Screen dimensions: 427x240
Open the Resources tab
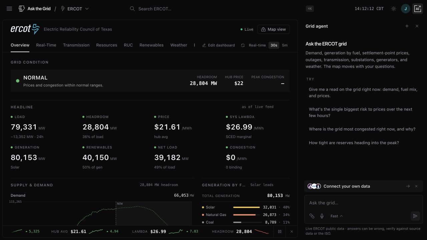point(107,45)
